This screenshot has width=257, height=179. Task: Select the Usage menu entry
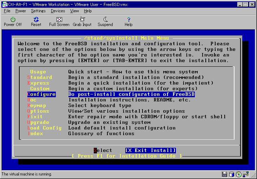pos(38,72)
